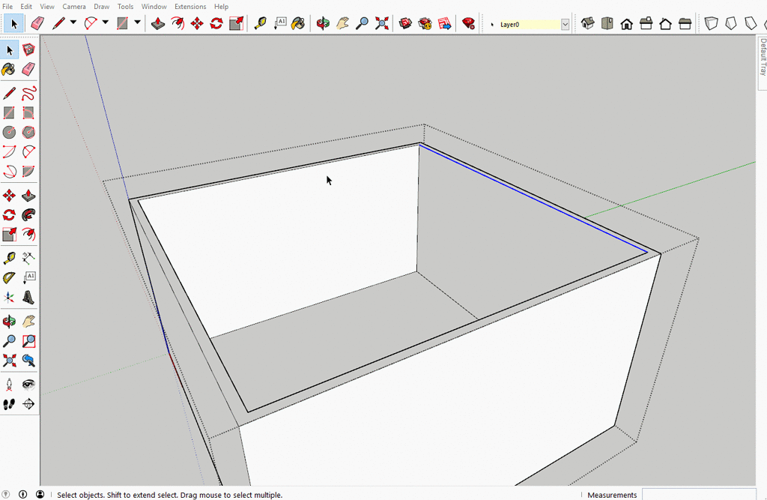Screen dimensions: 767x500
Task: Open the Camera menu
Action: point(74,6)
